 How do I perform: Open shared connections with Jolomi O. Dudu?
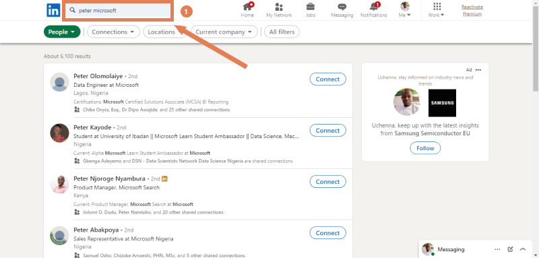coord(153,212)
